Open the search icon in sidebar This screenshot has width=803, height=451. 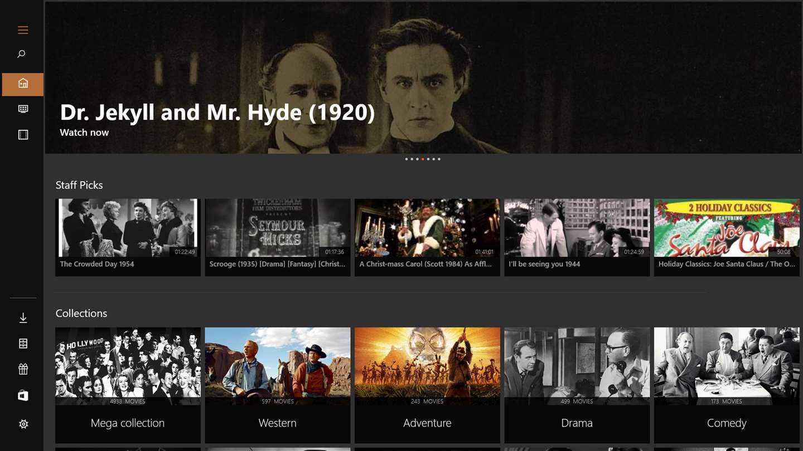point(22,54)
